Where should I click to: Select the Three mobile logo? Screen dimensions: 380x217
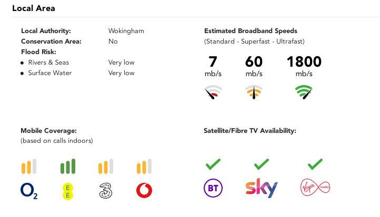(x=105, y=191)
